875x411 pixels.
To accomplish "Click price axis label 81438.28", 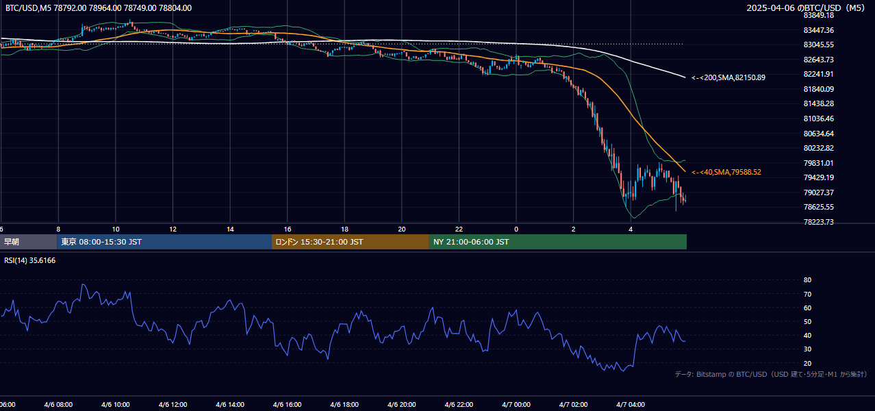I will point(818,103).
